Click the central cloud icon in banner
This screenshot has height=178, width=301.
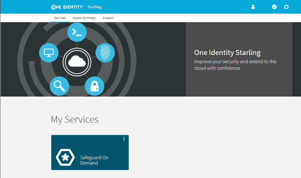tap(77, 62)
